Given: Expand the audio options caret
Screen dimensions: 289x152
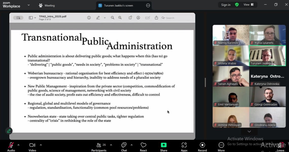Looking at the screenshot, I should point(18,145).
